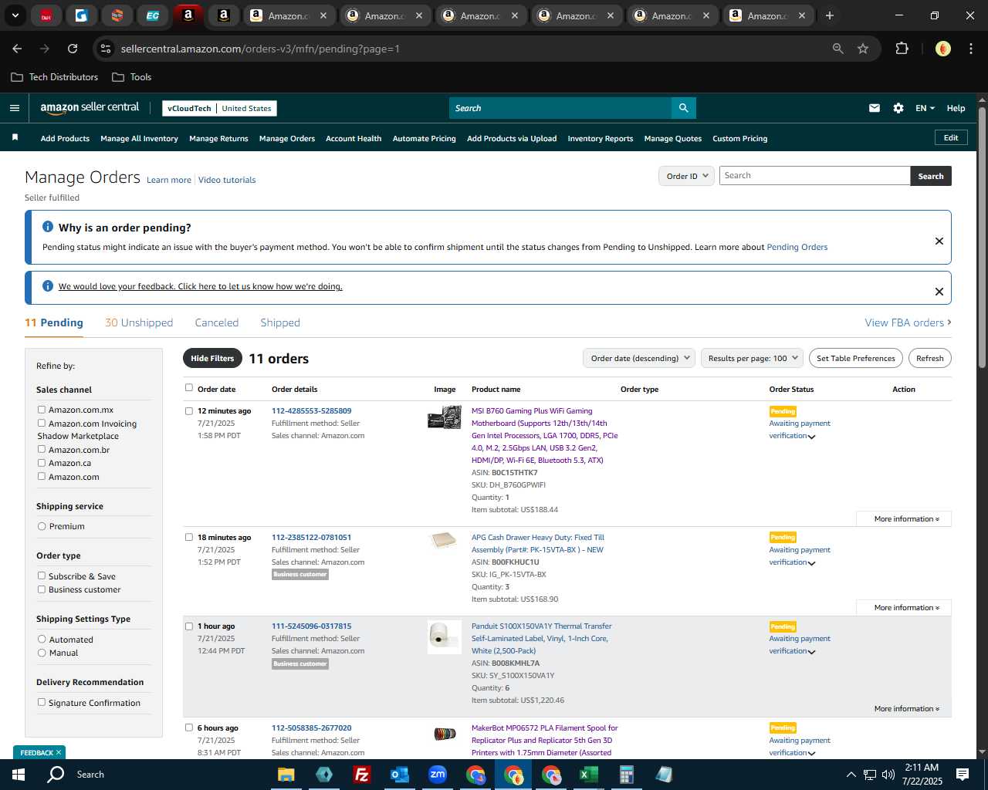This screenshot has width=988, height=790.
Task: Expand More information for order 111-5245096-0317815
Action: 906,709
